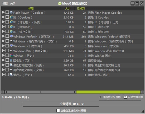Click the IE Cookies Internet Explorer icon

tap(11, 17)
